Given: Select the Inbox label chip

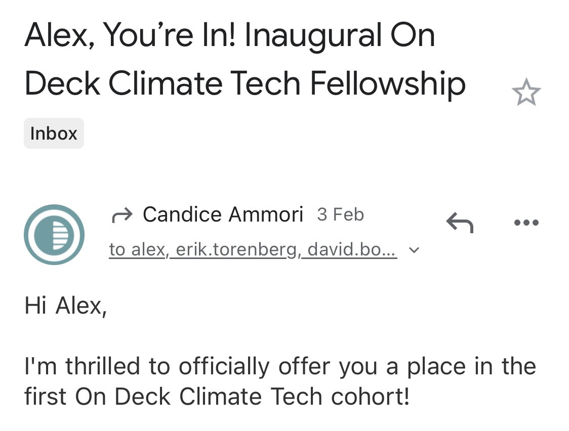Looking at the screenshot, I should point(54,133).
